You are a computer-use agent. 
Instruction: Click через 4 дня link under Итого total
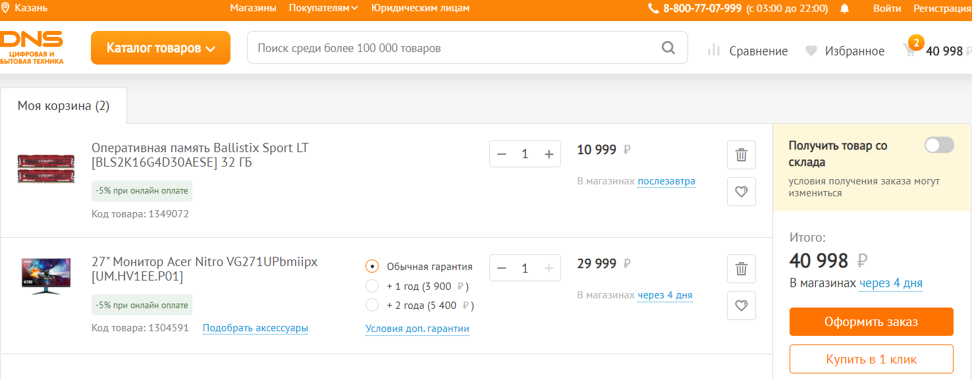[891, 283]
